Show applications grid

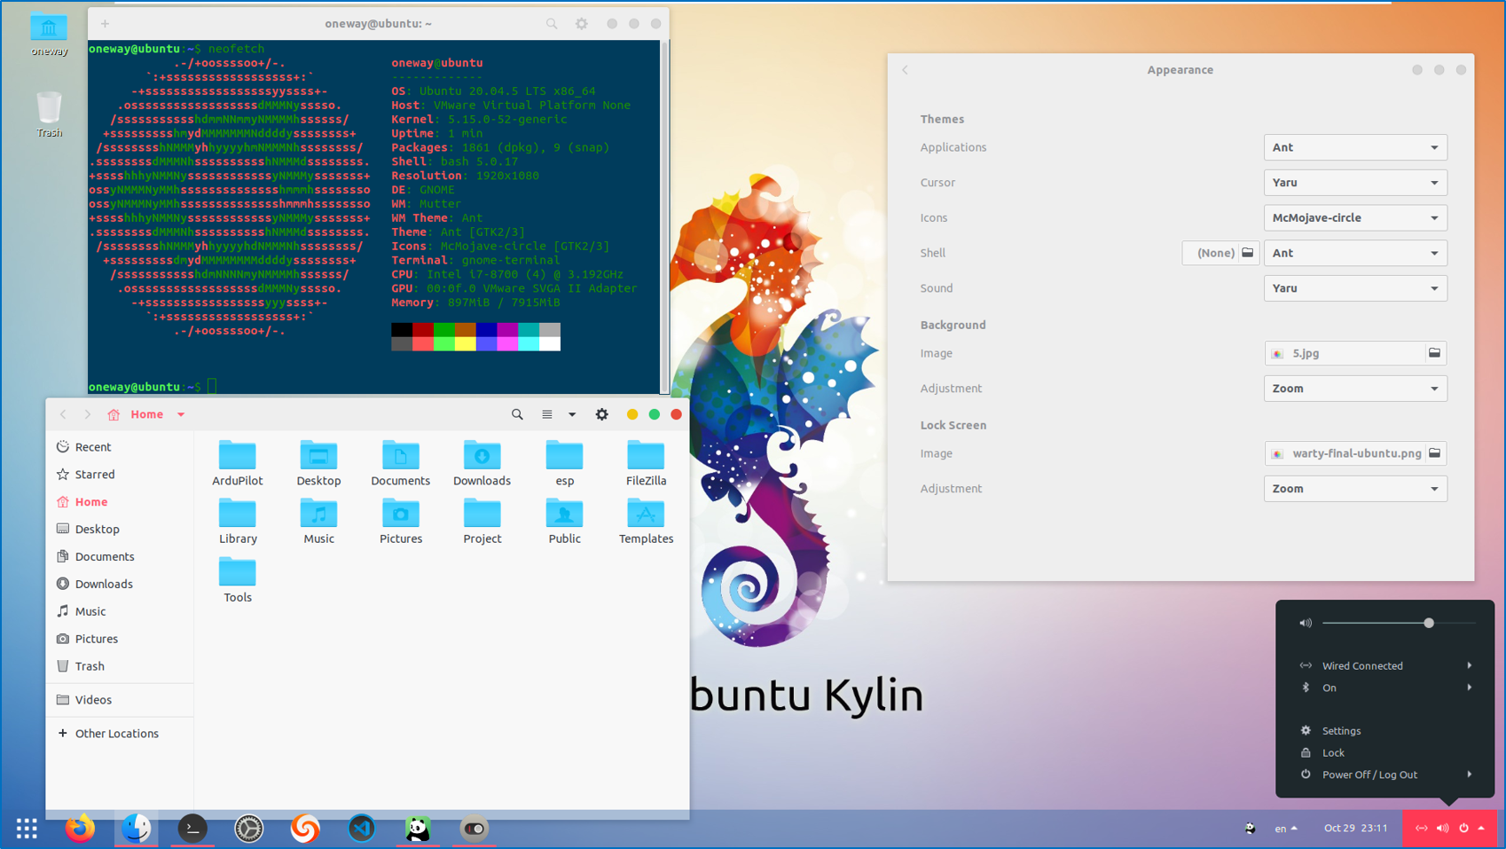(27, 829)
